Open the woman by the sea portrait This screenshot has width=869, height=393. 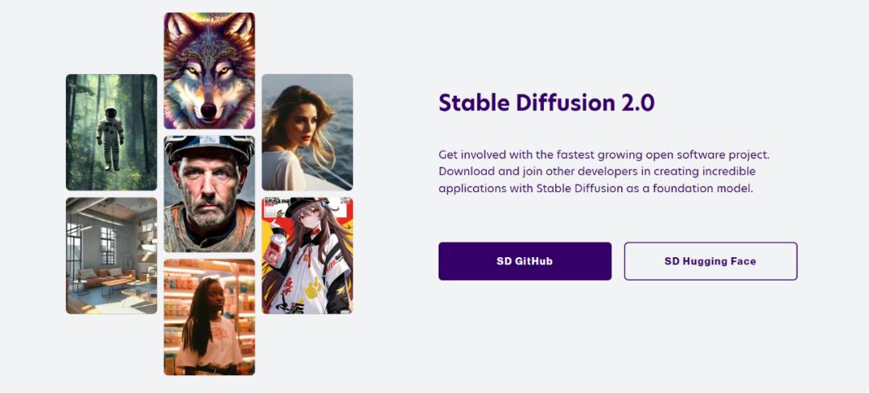point(307,132)
